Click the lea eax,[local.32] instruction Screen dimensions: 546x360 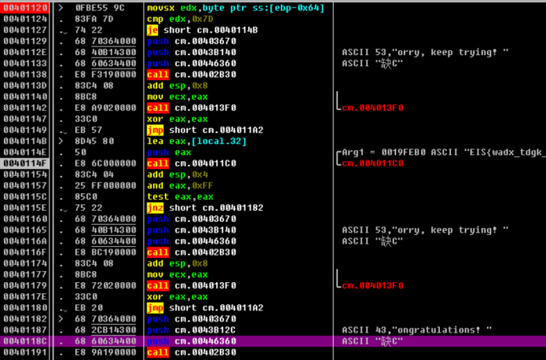(196, 141)
